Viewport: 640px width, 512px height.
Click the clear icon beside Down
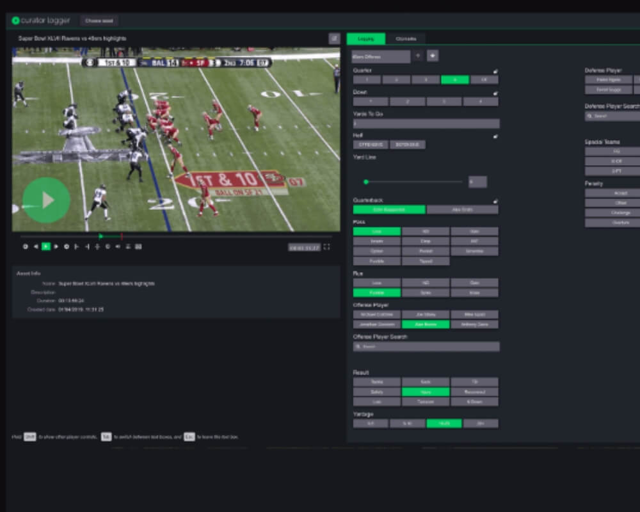pos(495,93)
